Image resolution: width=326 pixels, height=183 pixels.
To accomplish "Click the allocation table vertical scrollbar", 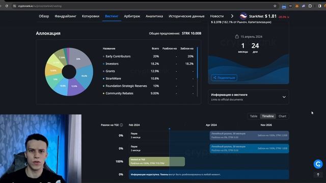I will [197, 63].
